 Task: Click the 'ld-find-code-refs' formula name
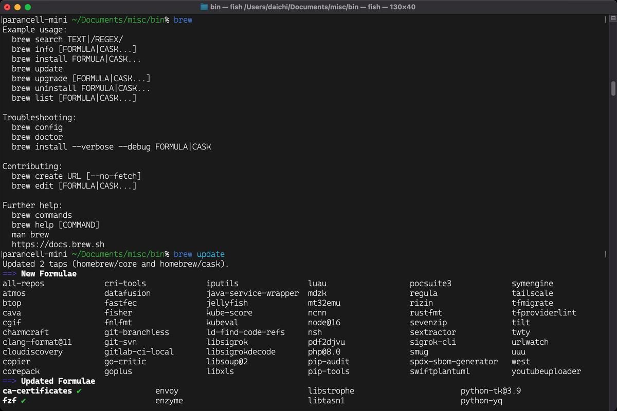pos(245,332)
